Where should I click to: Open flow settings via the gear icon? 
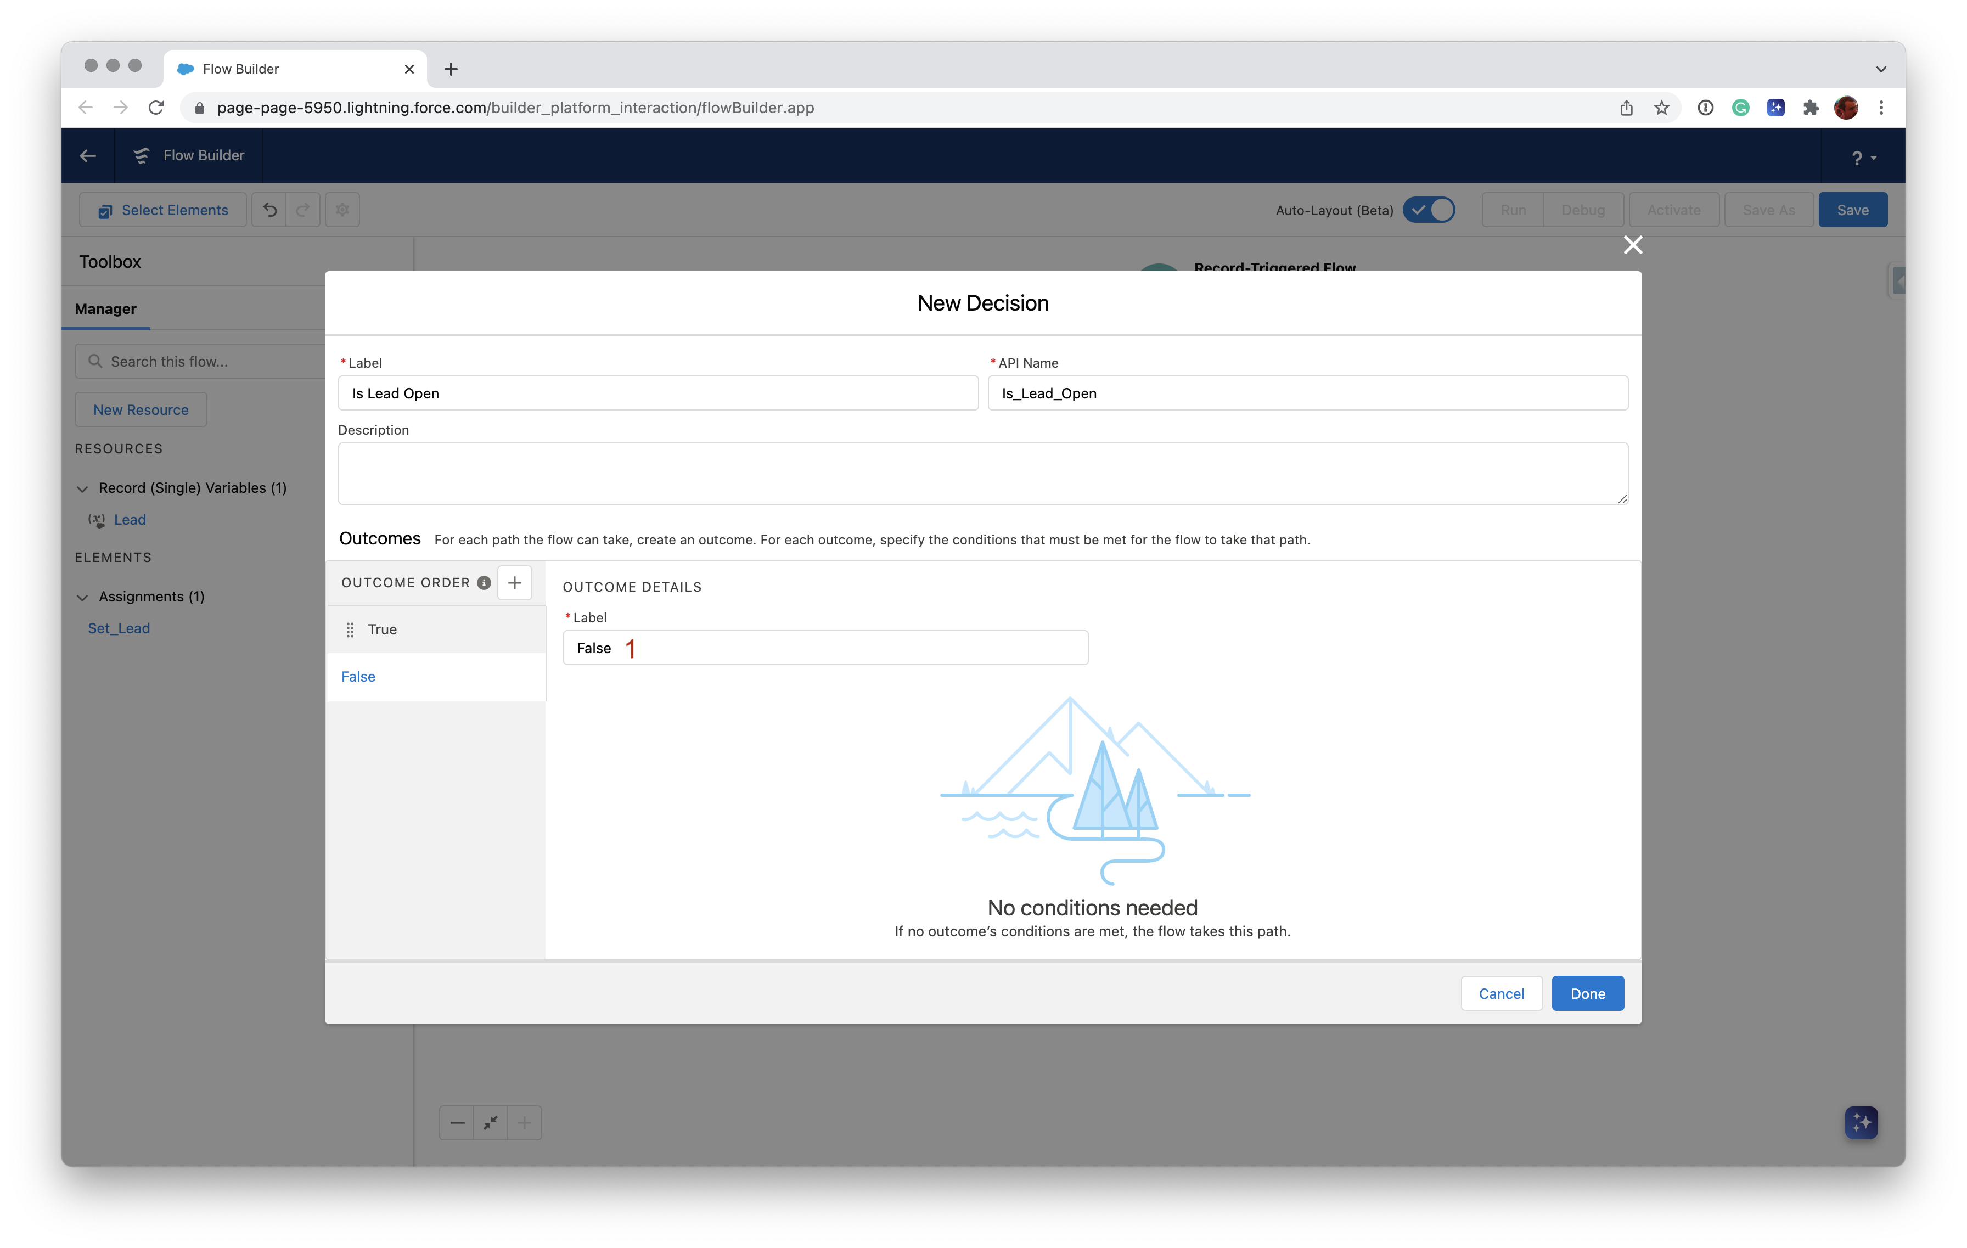point(341,210)
